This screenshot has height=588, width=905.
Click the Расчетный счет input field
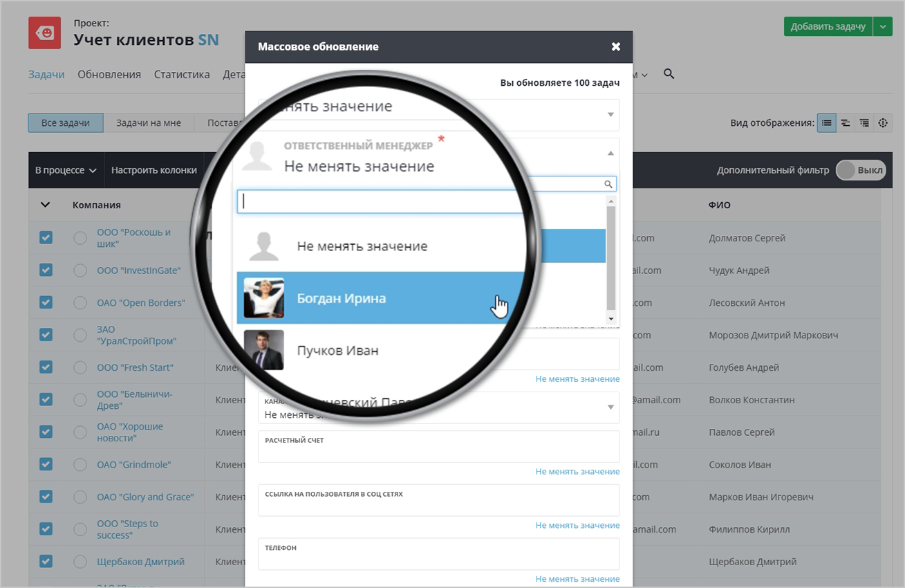(x=438, y=447)
